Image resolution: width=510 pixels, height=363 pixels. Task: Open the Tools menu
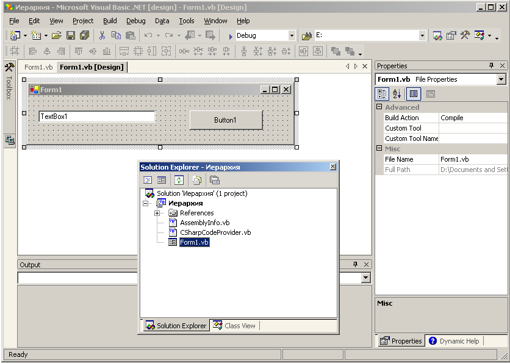[187, 21]
